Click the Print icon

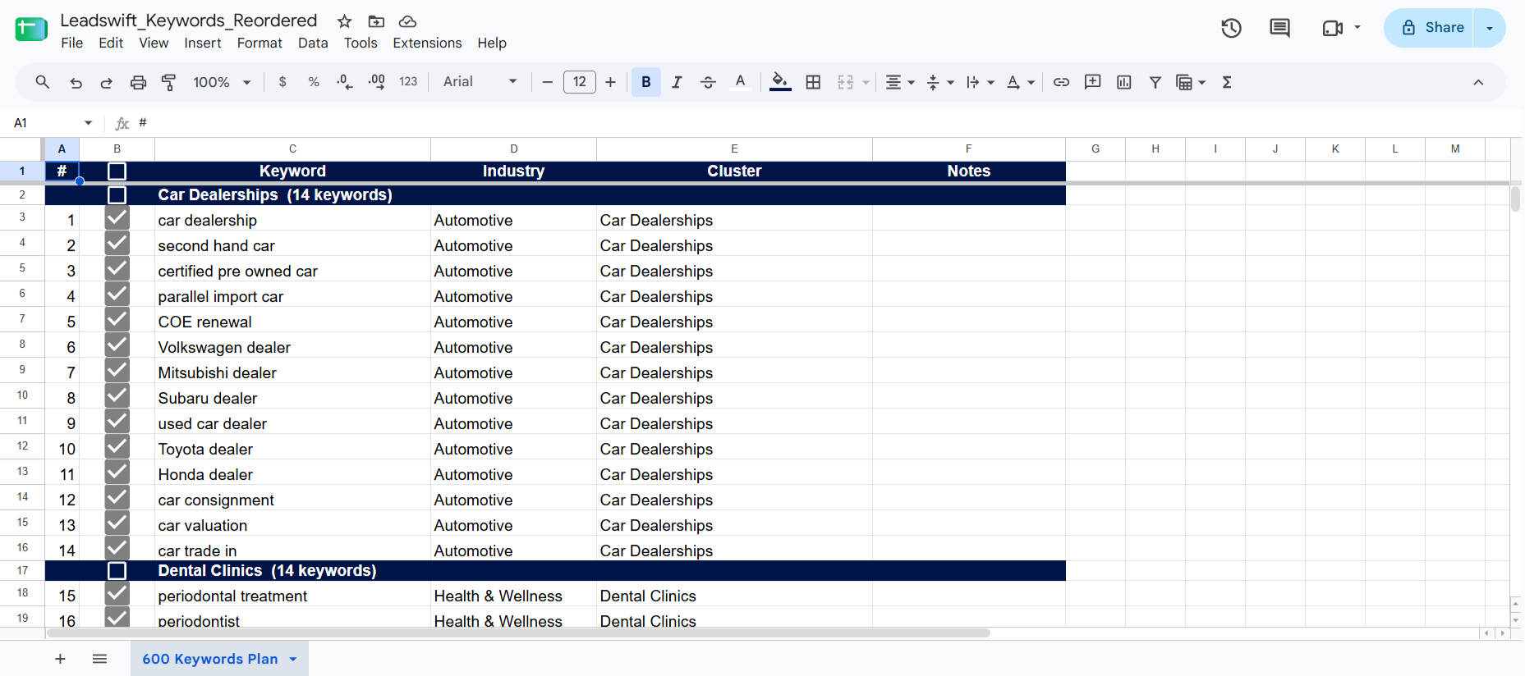[138, 82]
